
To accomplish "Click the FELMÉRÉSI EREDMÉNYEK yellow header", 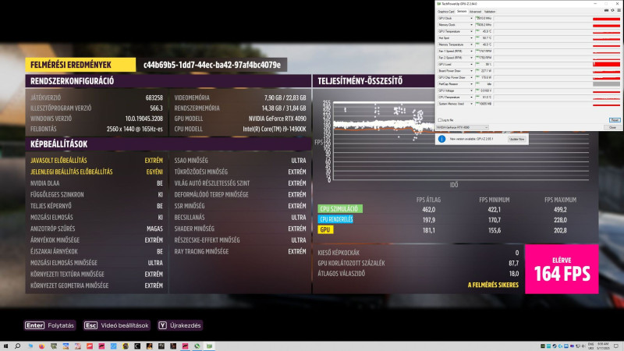I will (x=80, y=65).
